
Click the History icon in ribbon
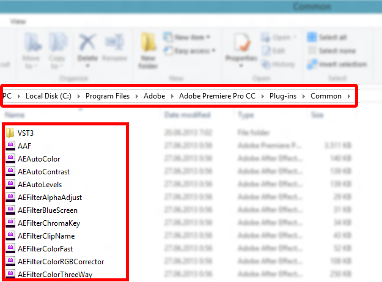[266, 64]
